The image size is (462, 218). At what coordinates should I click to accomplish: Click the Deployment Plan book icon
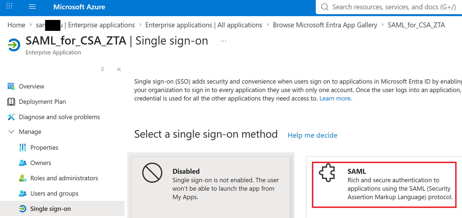(11, 102)
